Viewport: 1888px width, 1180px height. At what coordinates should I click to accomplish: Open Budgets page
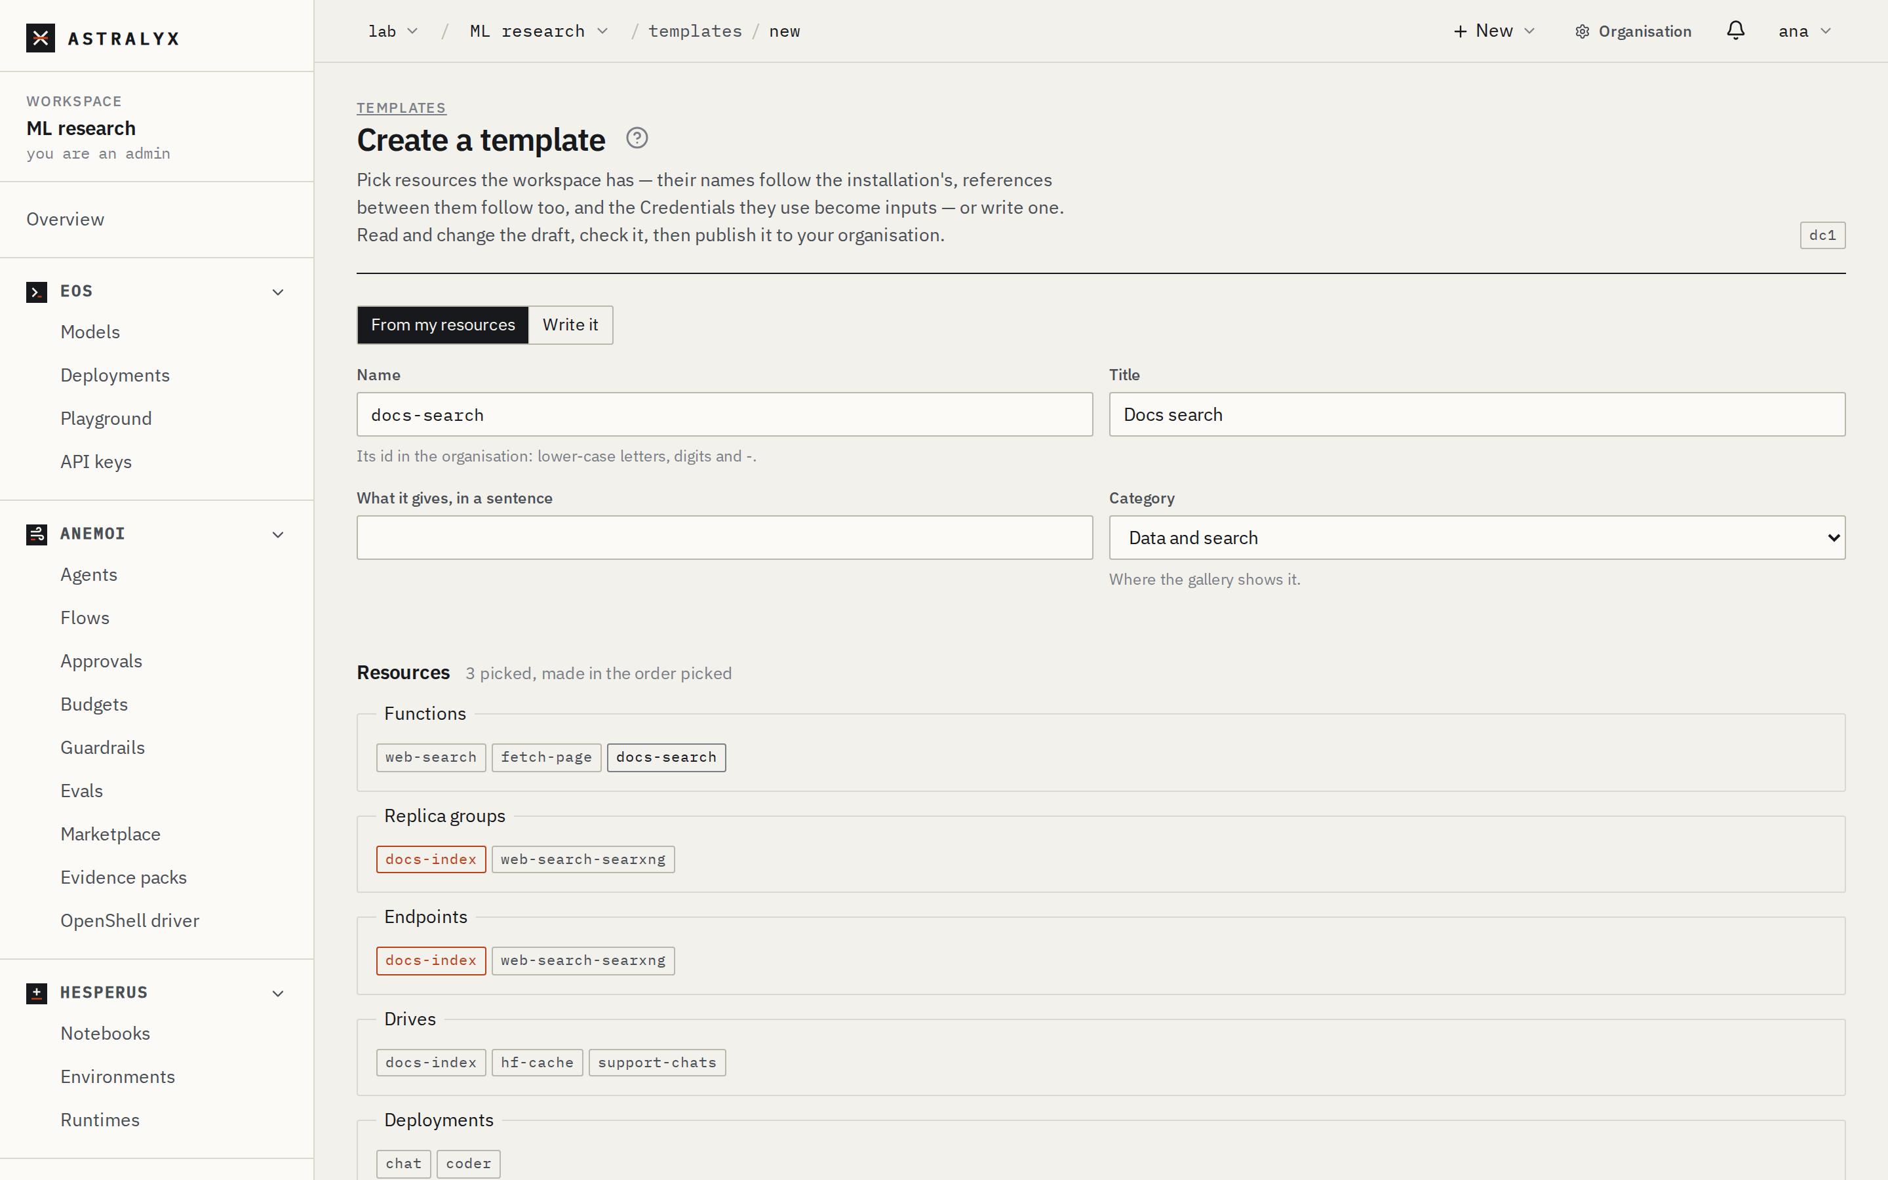[x=94, y=705]
